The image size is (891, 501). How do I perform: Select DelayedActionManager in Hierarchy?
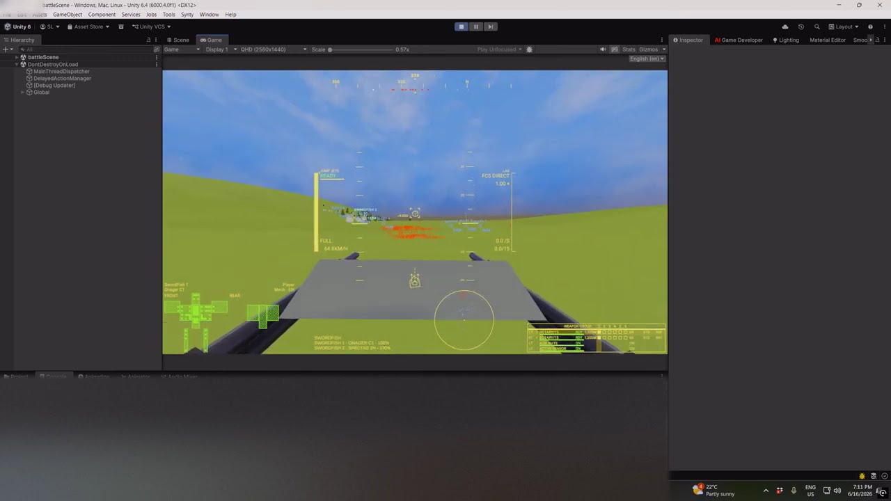pos(58,78)
